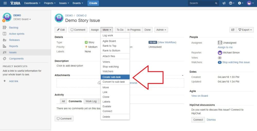Select Labels in More menu
This screenshot has height=131, width=257.
pos(115,102)
